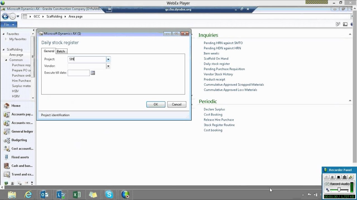The image size is (357, 200).
Task: Open the Execute till date calendar
Action: [93, 73]
